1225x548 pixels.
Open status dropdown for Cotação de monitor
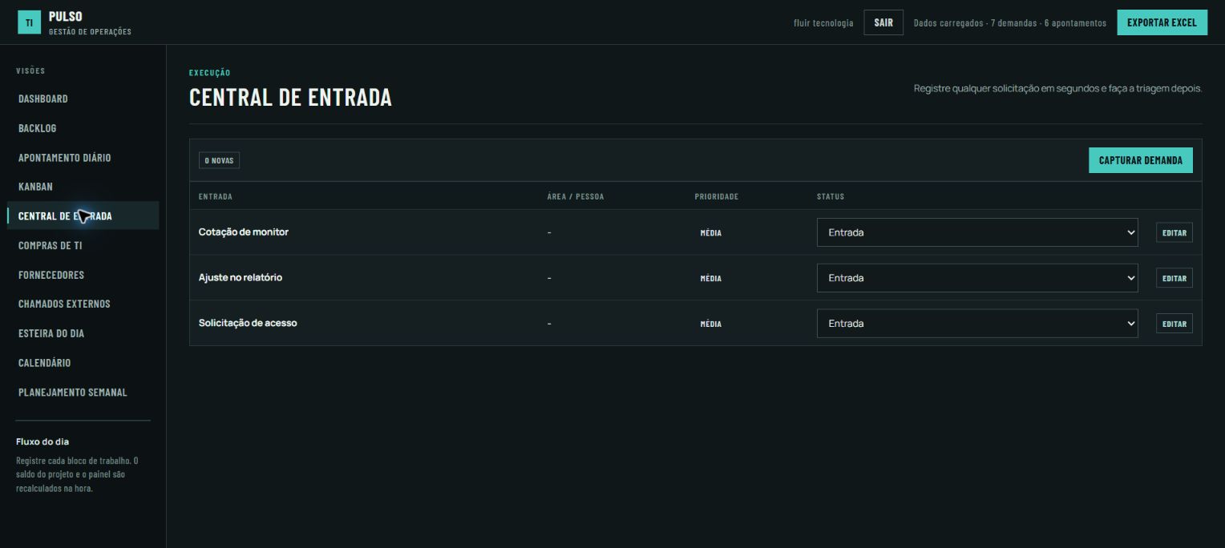(x=977, y=232)
